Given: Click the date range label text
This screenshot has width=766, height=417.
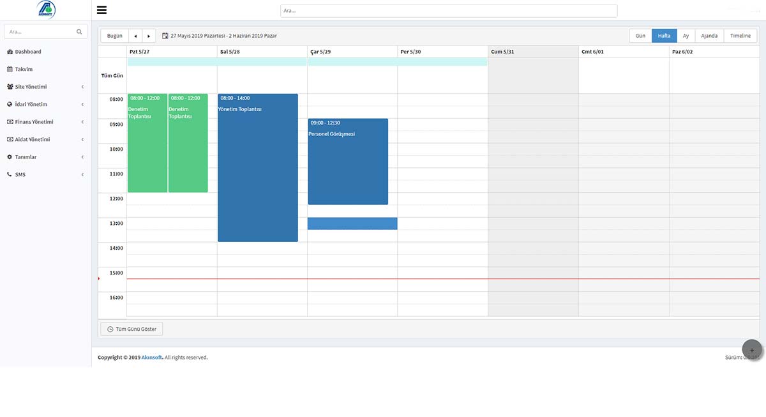Looking at the screenshot, I should tap(223, 36).
